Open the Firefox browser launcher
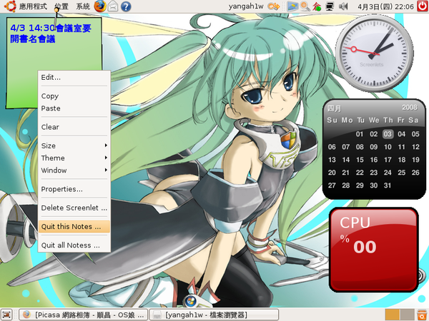 [x=100, y=6]
